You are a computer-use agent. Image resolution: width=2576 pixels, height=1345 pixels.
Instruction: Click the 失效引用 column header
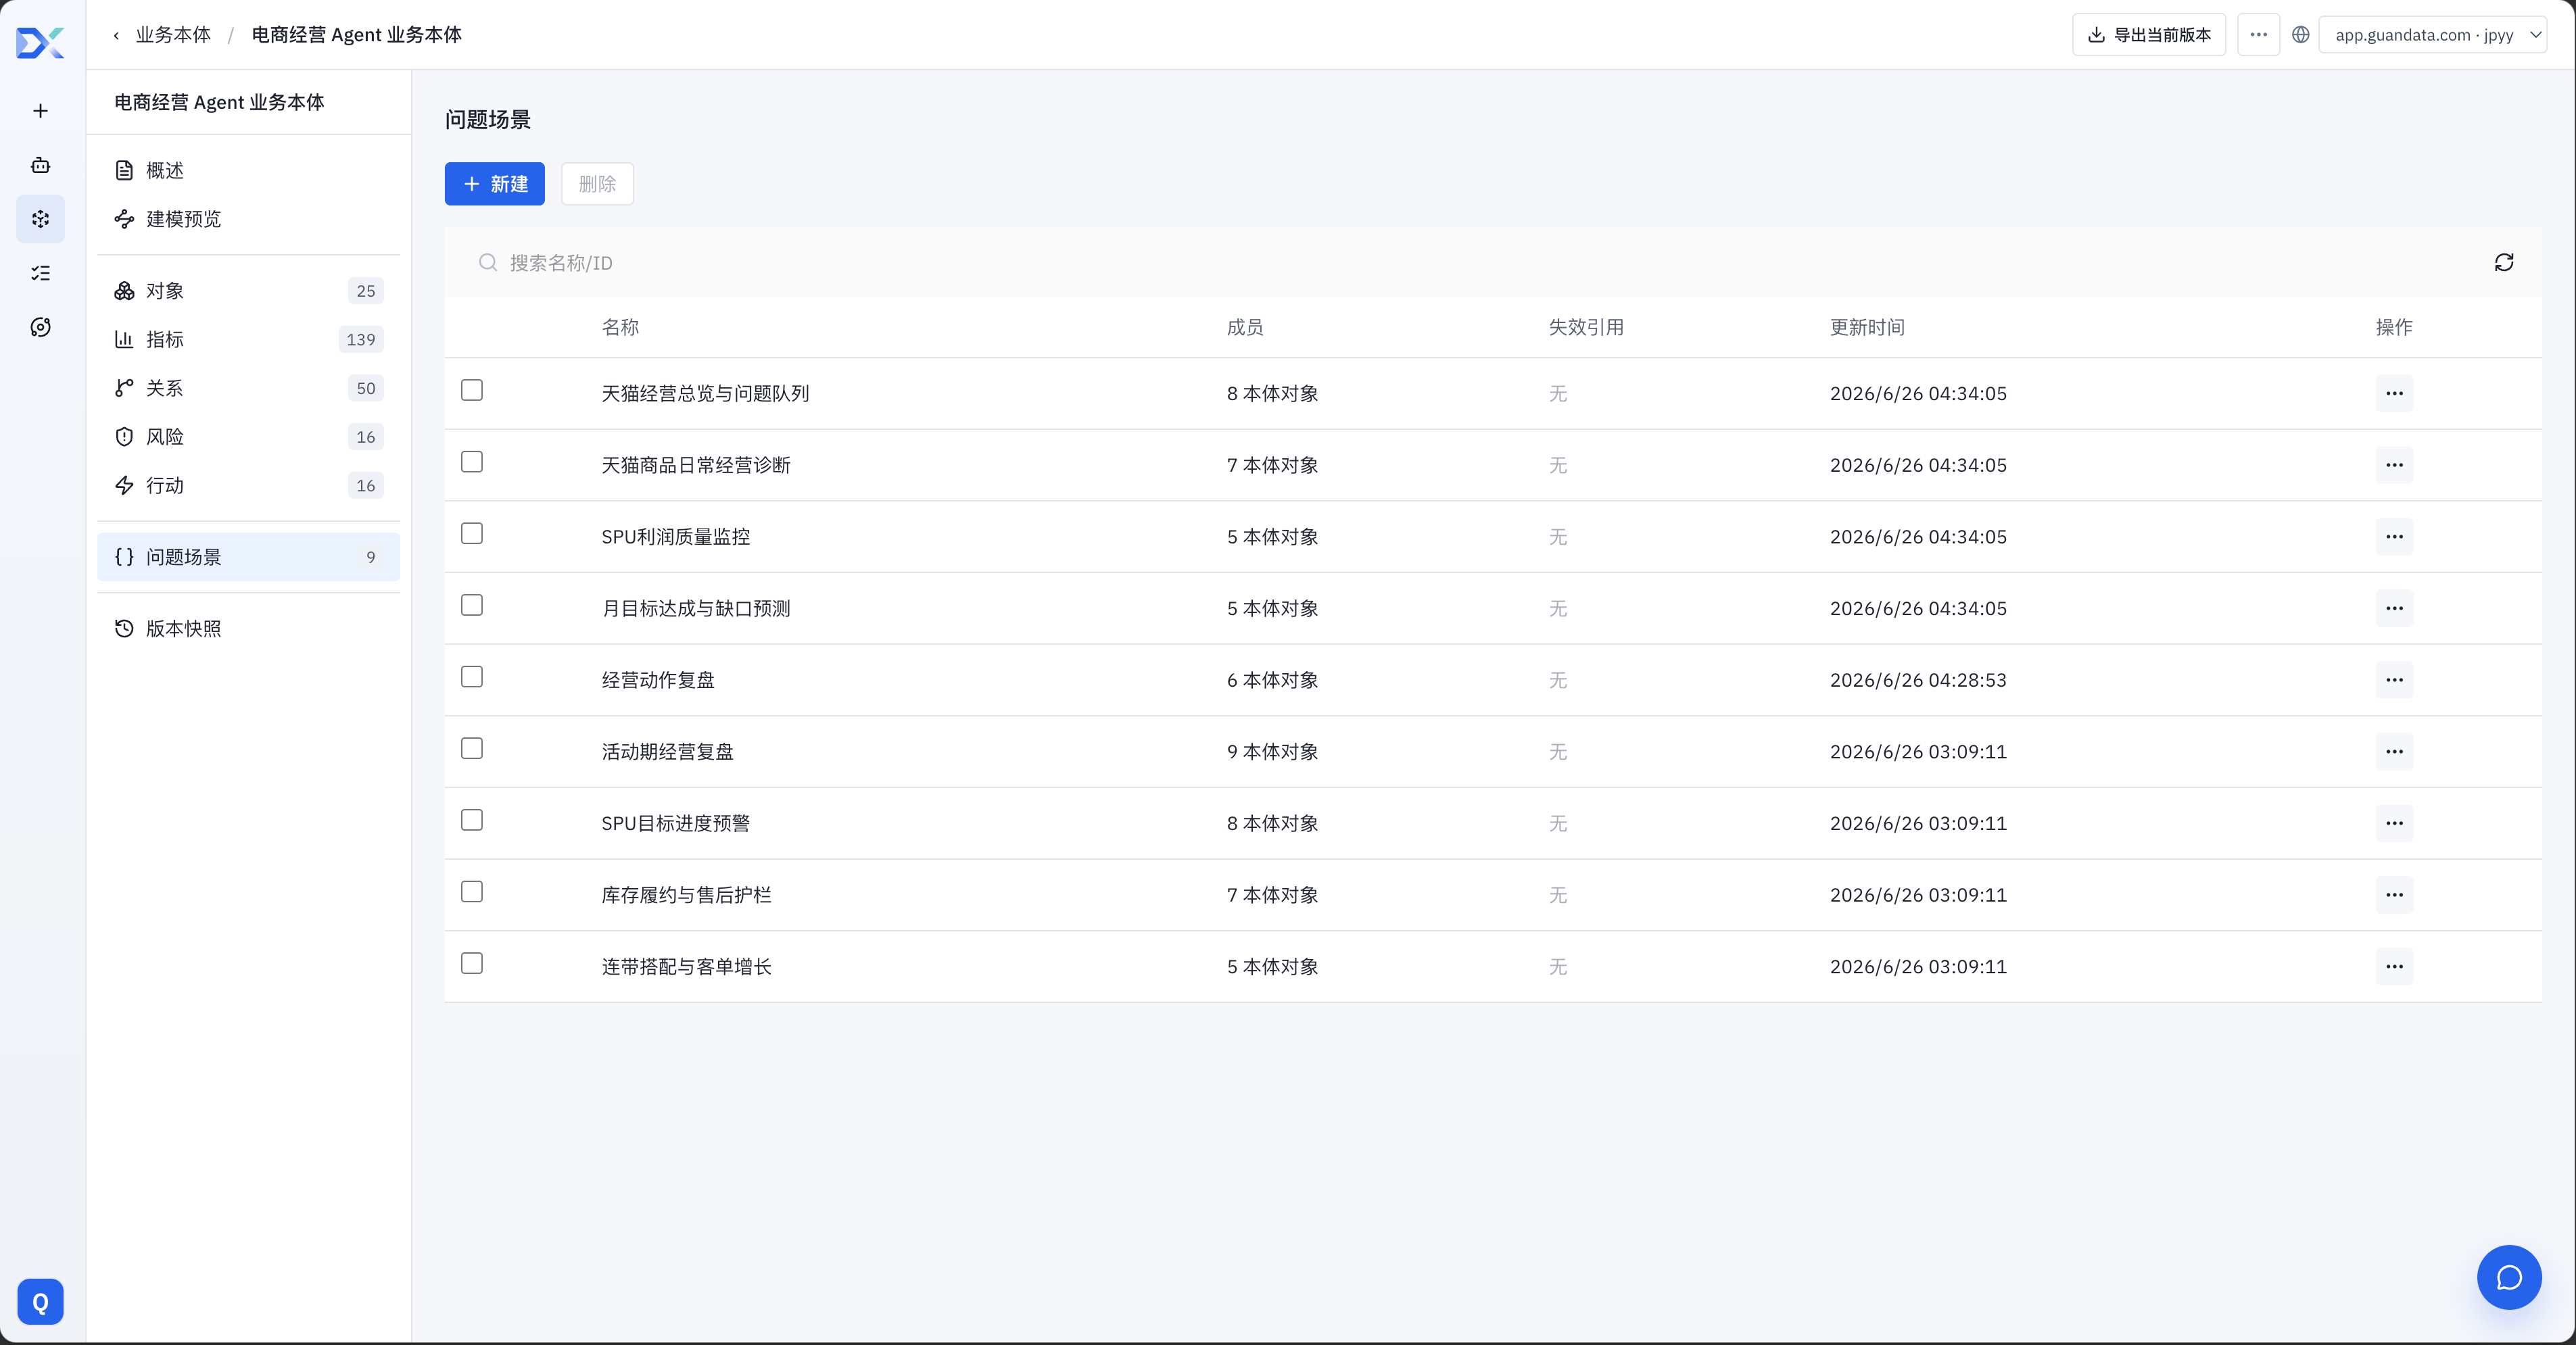tap(1586, 327)
